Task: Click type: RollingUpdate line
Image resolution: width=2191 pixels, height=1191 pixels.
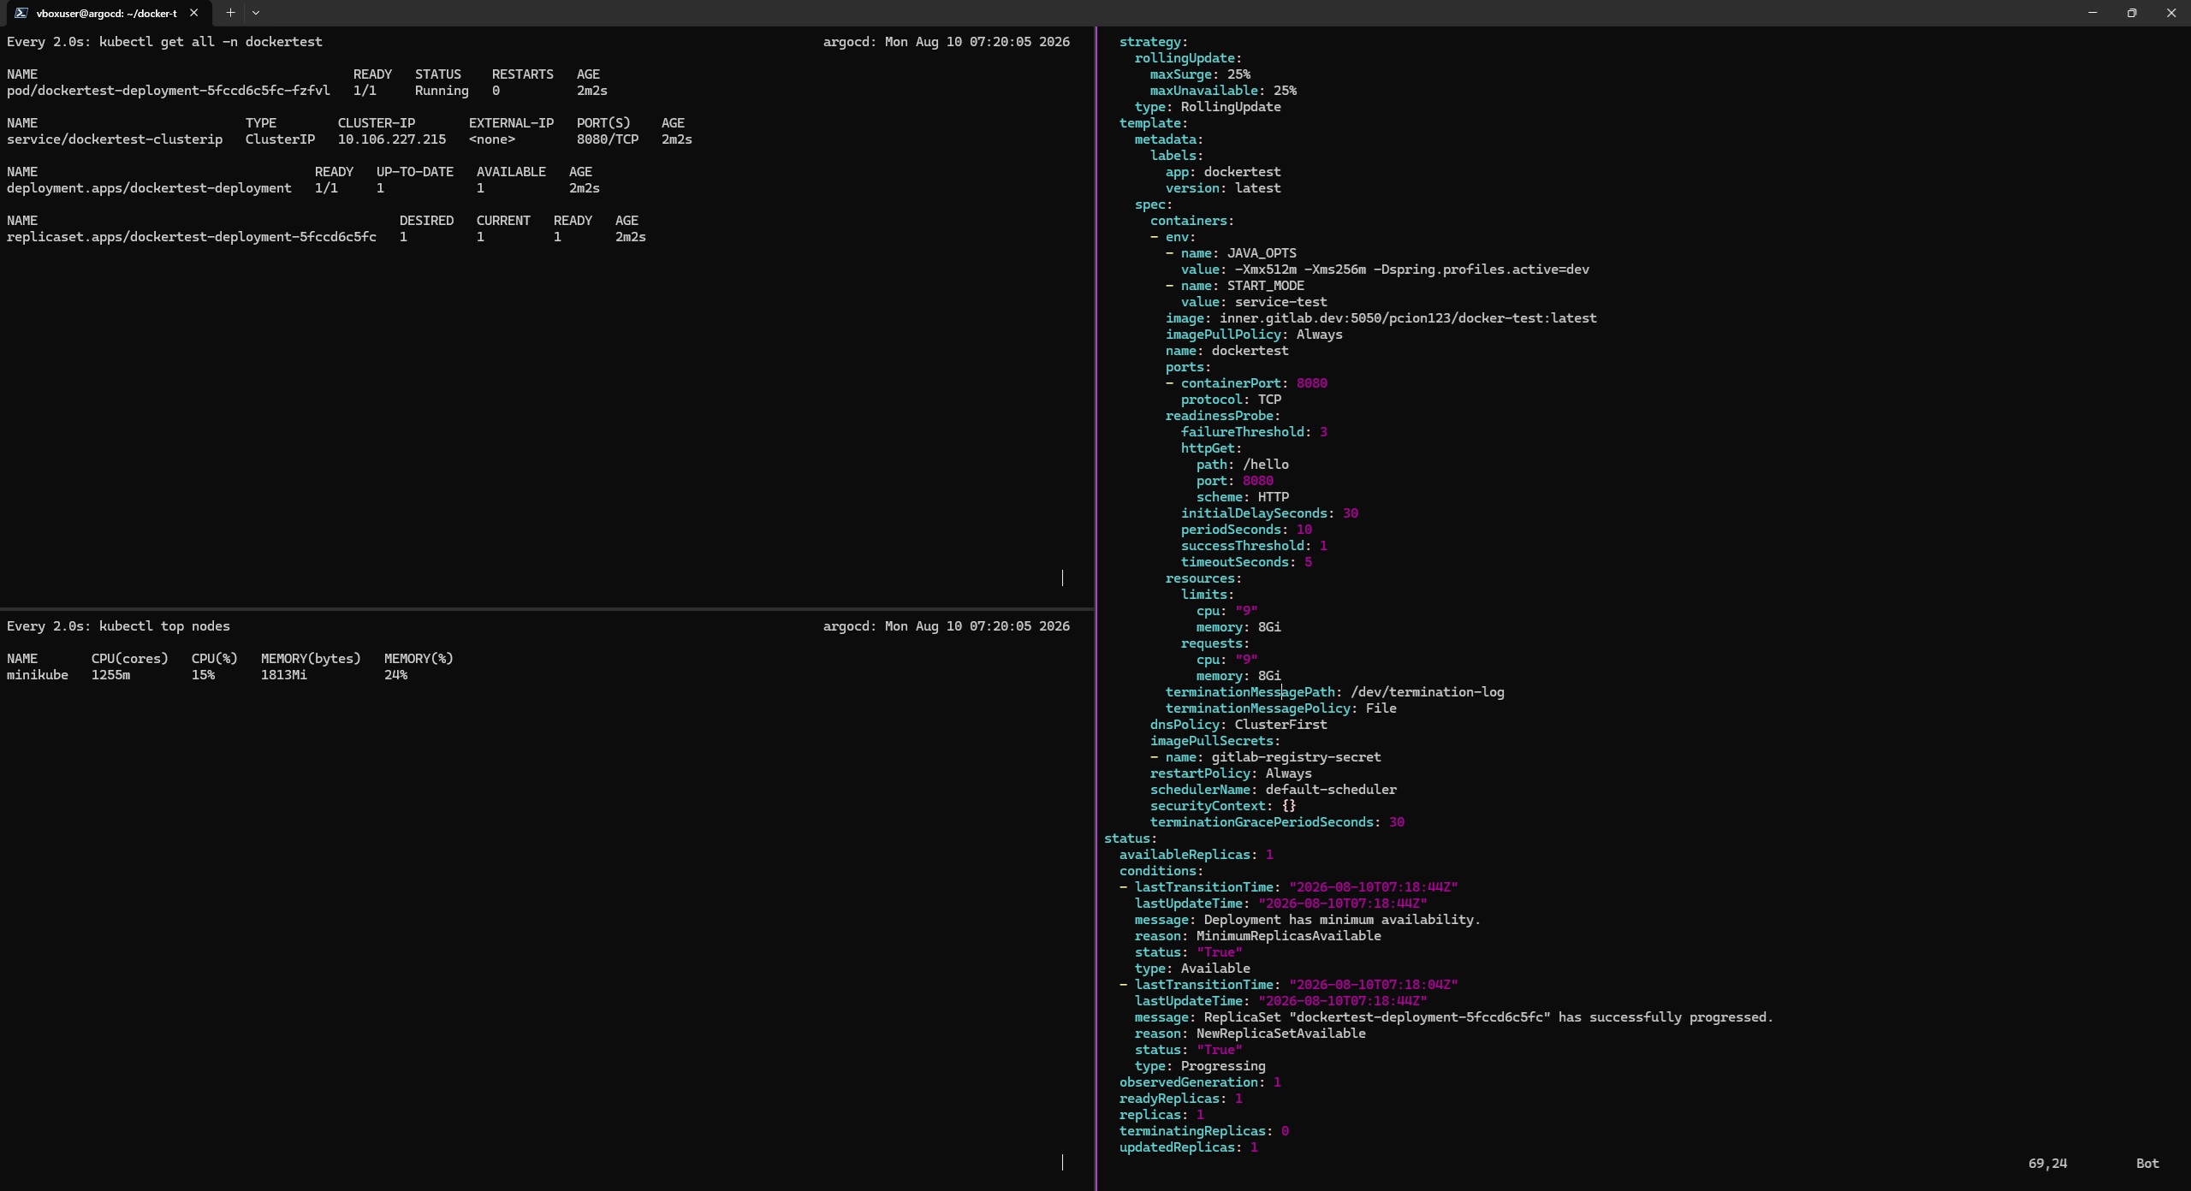Action: click(1208, 107)
